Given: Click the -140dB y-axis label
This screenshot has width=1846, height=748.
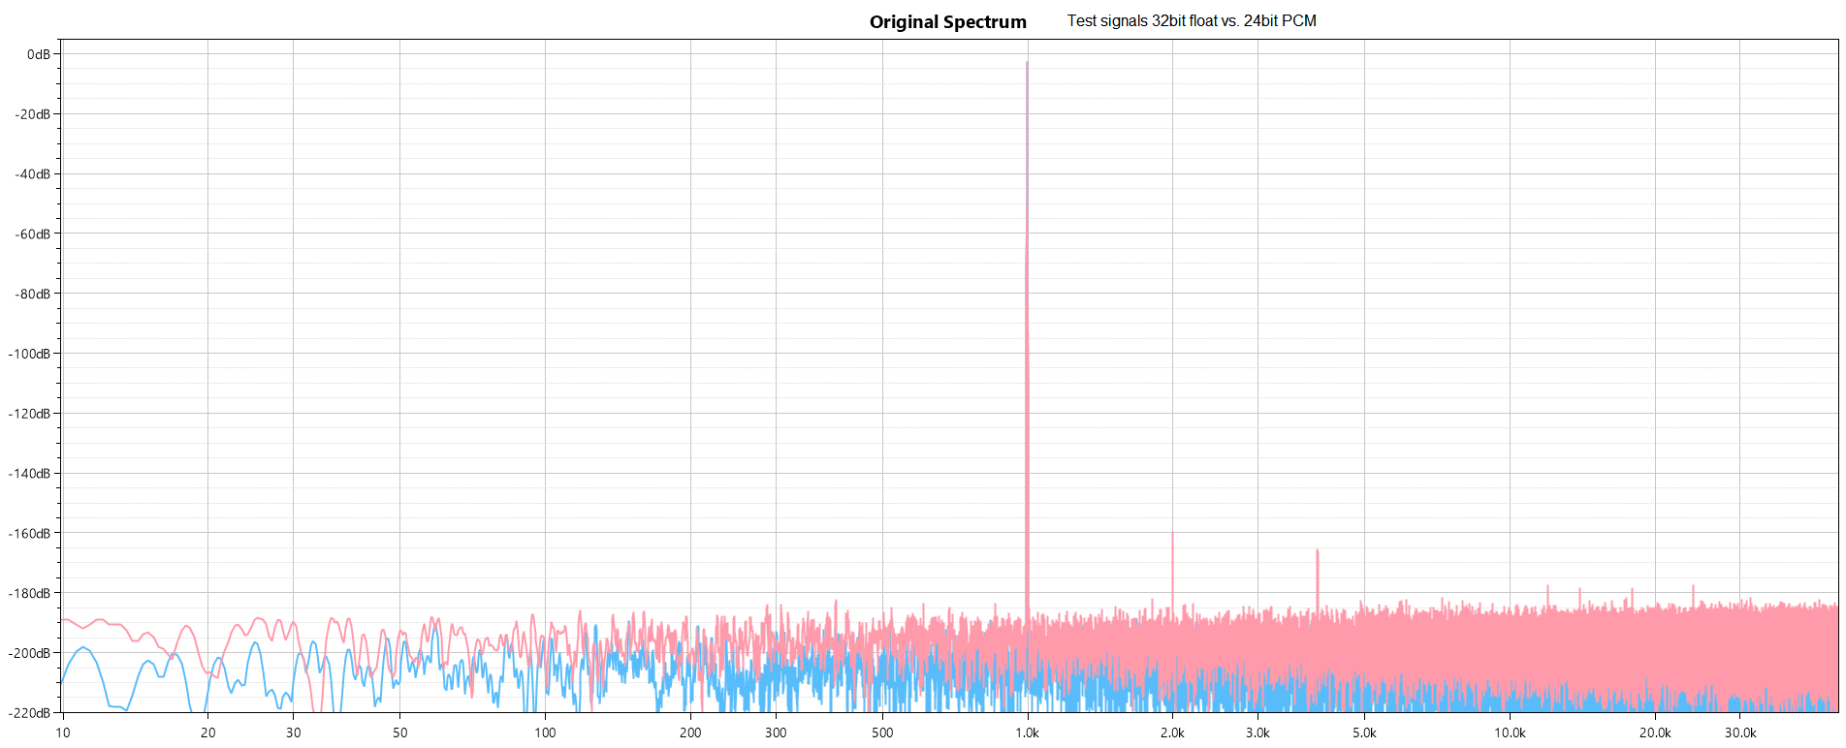Looking at the screenshot, I should pos(29,474).
